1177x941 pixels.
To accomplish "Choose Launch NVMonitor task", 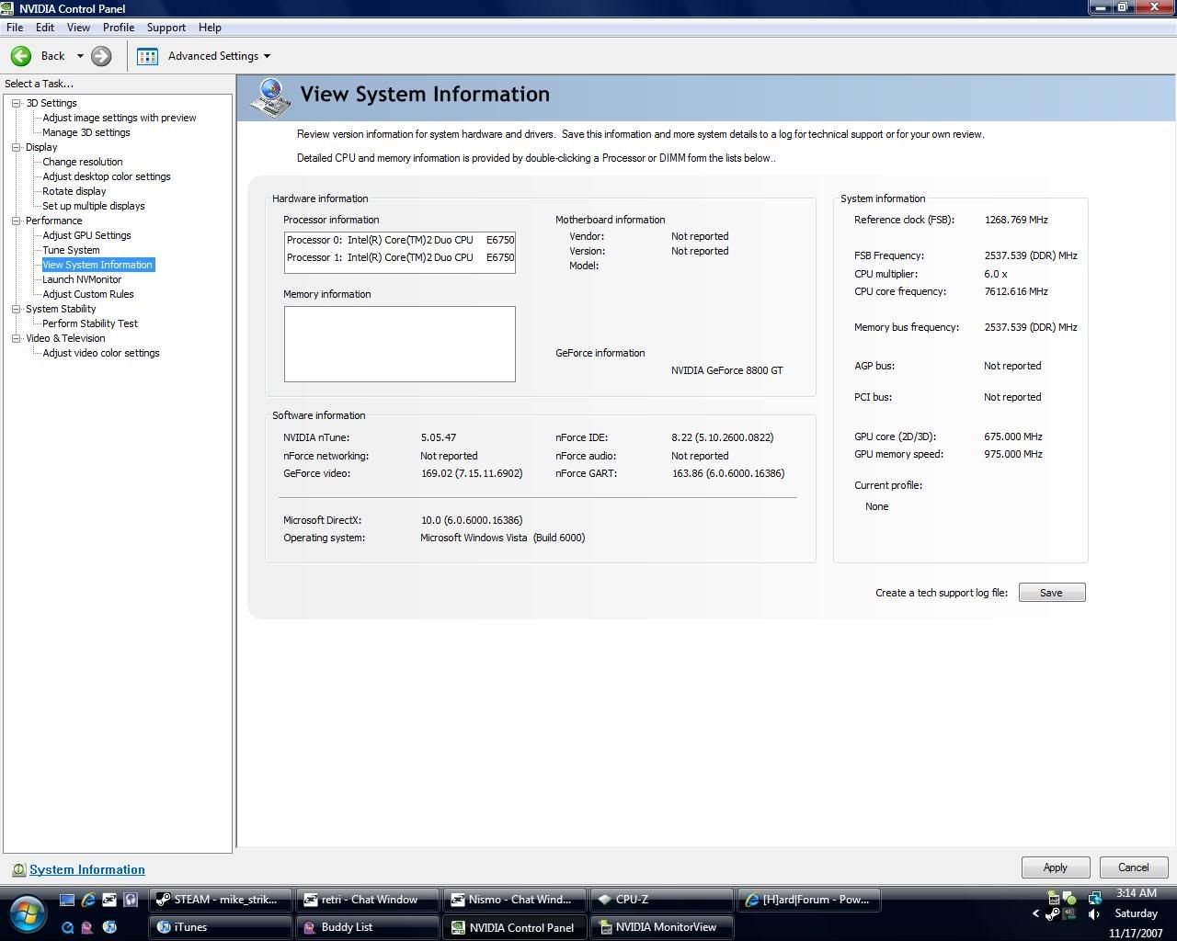I will pos(82,279).
